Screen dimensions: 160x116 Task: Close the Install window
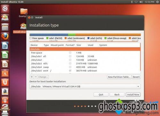coord(29,18)
